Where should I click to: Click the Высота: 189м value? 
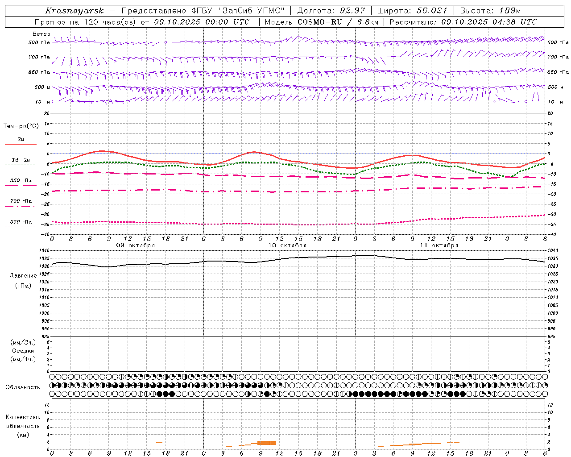point(490,11)
